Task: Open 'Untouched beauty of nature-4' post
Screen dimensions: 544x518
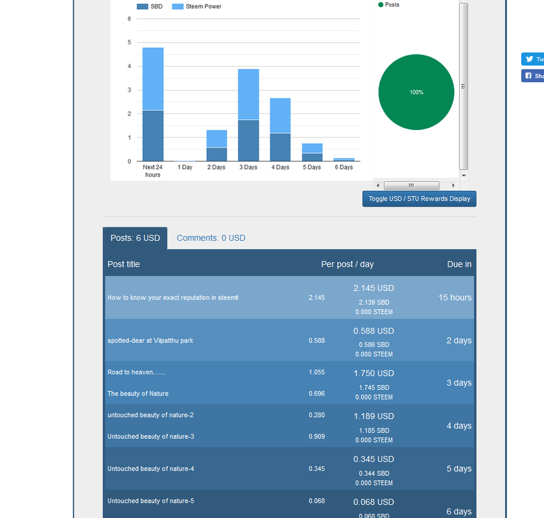Action: (x=151, y=469)
